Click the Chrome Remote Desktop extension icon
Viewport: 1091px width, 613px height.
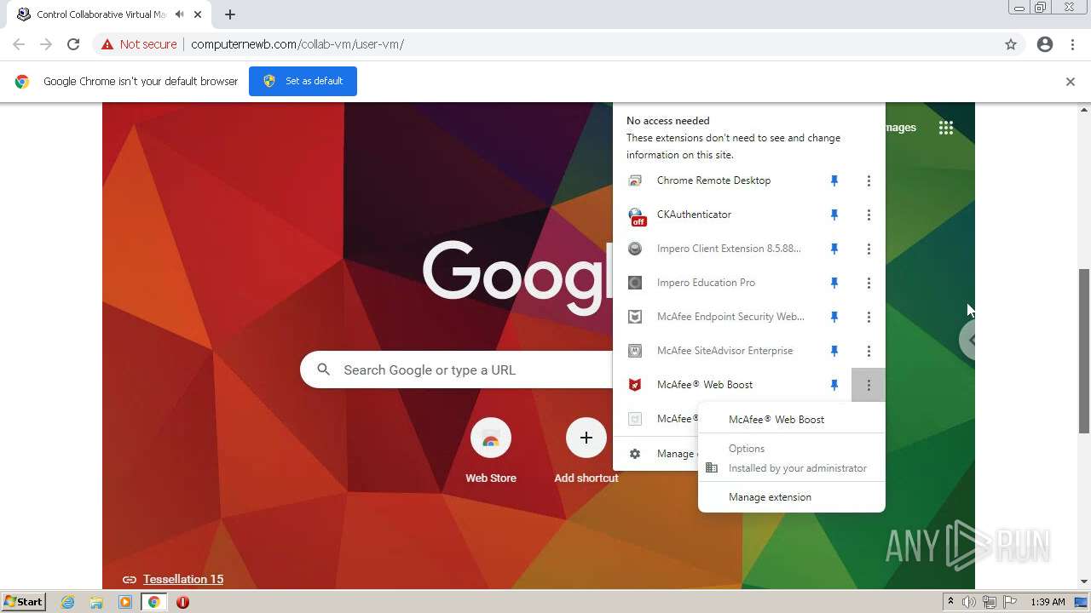click(634, 180)
